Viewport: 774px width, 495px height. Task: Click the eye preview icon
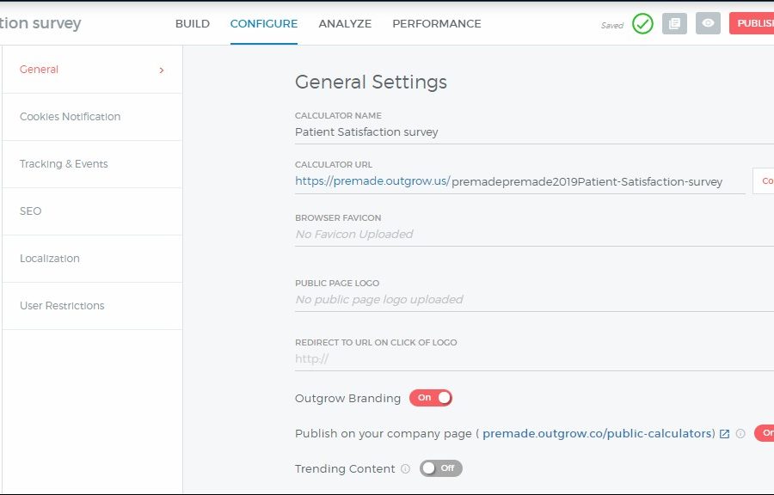point(708,24)
